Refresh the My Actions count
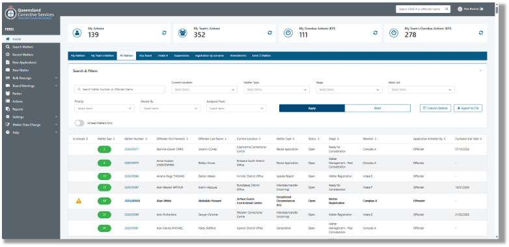The height and width of the screenshot is (247, 509). pyautogui.click(x=164, y=32)
